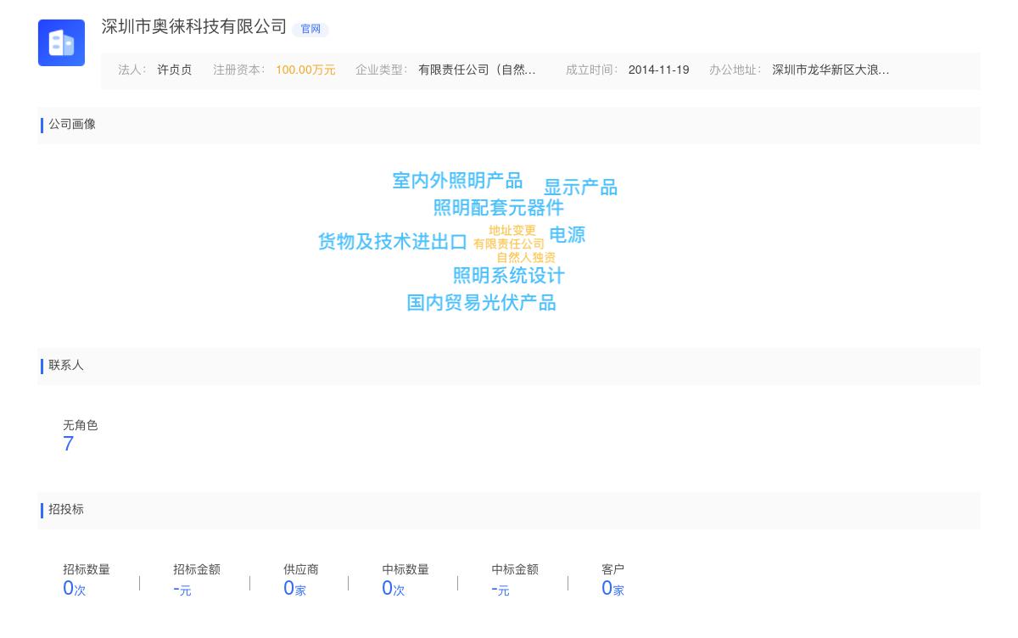The height and width of the screenshot is (638, 1018).
Task: Click the blue company logo icon
Action: click(x=61, y=42)
